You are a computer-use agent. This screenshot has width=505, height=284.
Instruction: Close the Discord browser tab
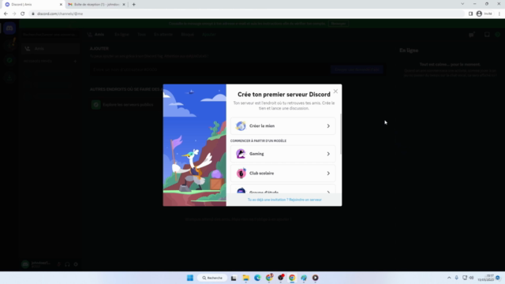tap(61, 5)
